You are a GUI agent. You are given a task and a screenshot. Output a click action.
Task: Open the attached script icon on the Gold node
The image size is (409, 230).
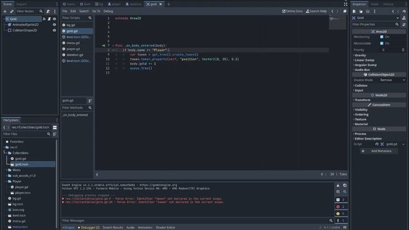coord(49,19)
